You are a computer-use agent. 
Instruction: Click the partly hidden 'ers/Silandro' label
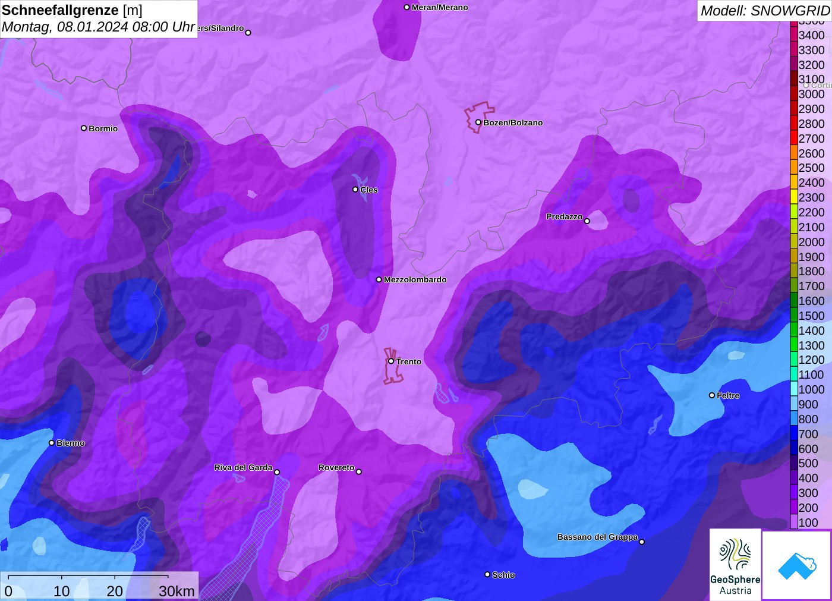pos(220,28)
